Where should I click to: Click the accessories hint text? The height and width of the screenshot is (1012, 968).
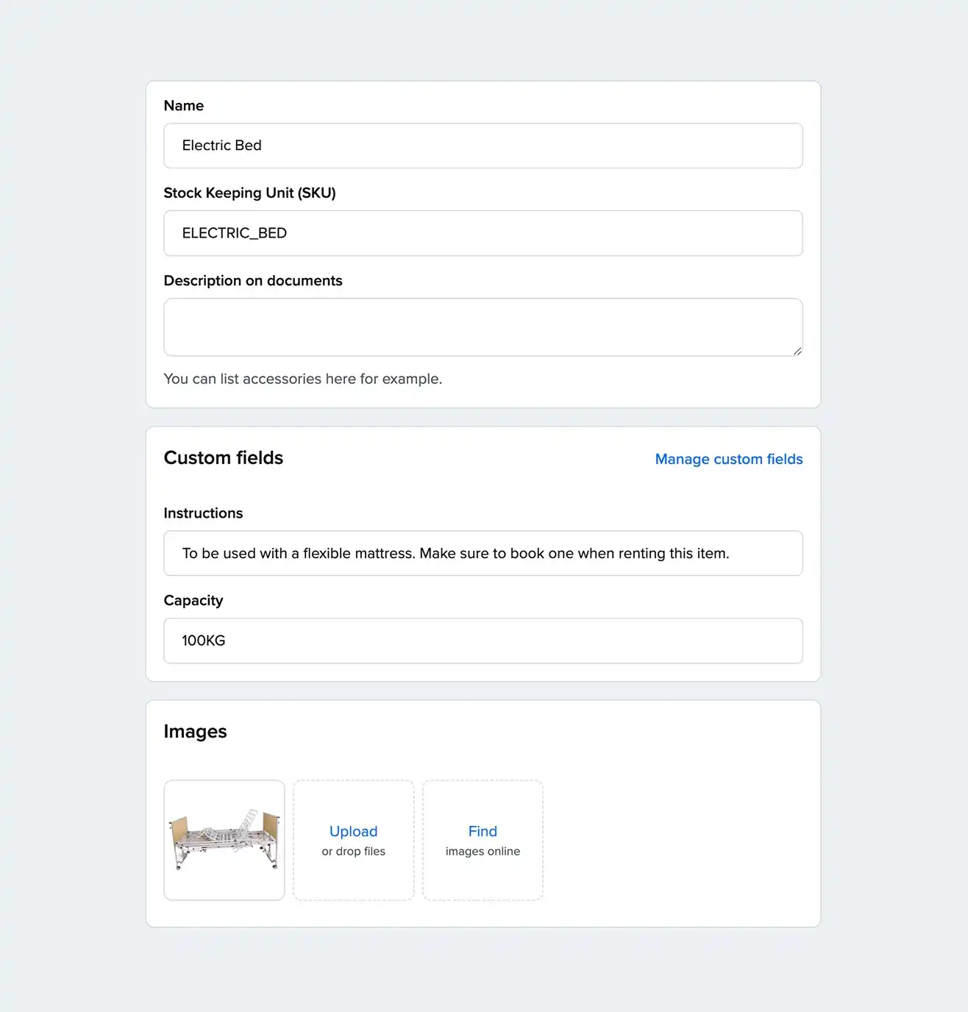click(302, 379)
